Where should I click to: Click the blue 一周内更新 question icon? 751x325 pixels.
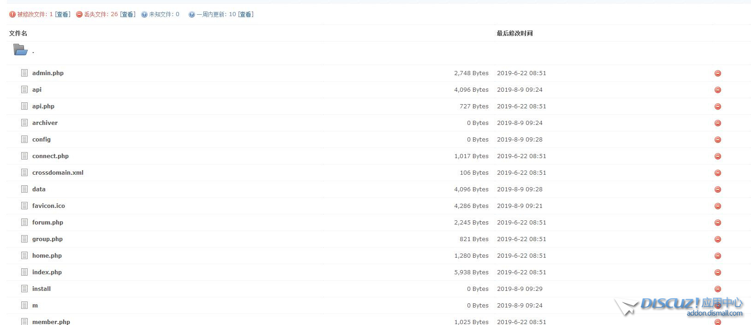pyautogui.click(x=192, y=14)
